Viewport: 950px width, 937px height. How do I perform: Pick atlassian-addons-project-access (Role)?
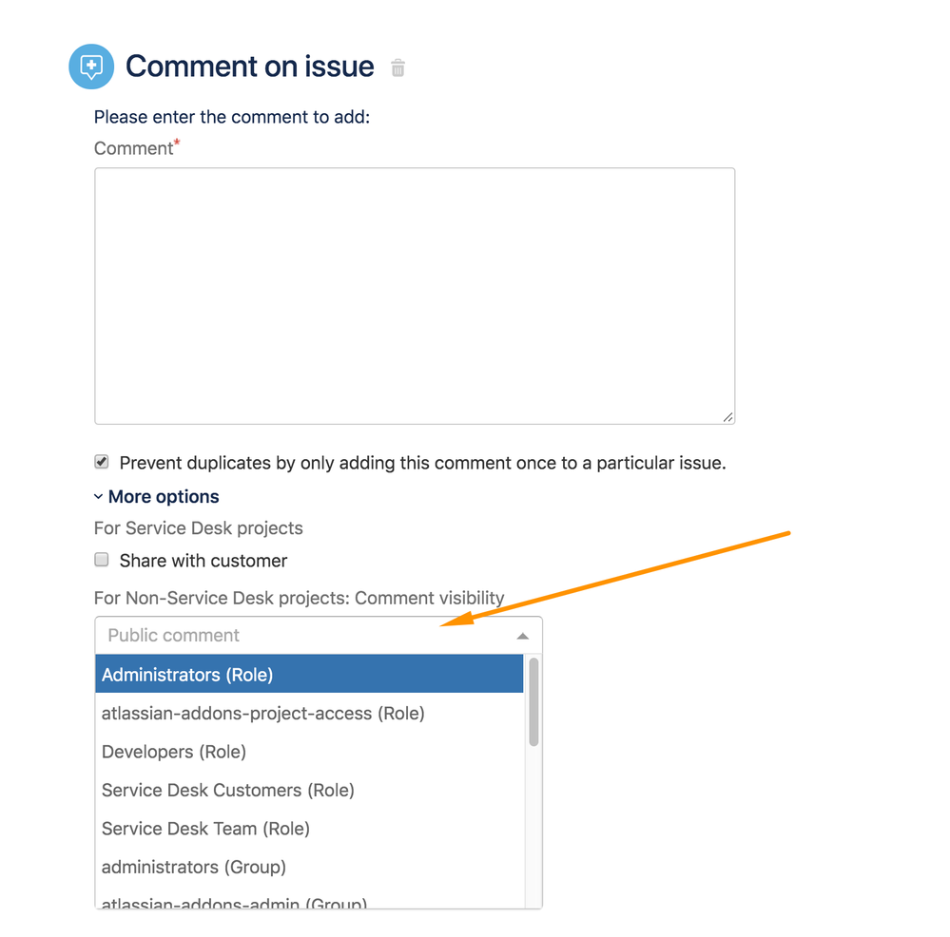[x=264, y=713]
